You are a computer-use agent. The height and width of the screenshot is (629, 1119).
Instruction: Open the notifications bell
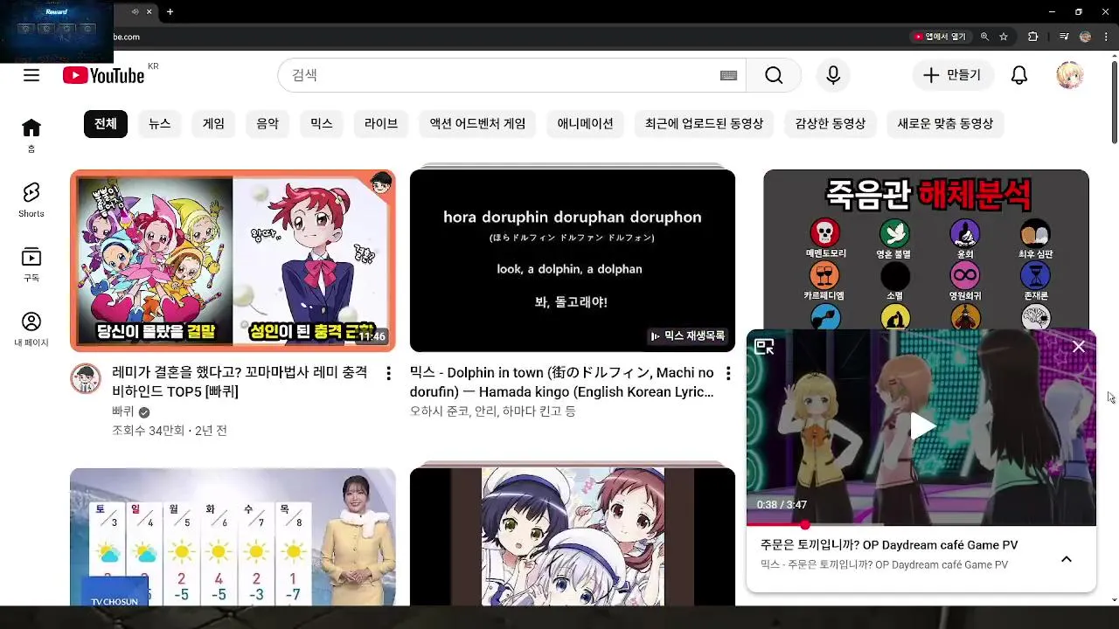pyautogui.click(x=1019, y=75)
